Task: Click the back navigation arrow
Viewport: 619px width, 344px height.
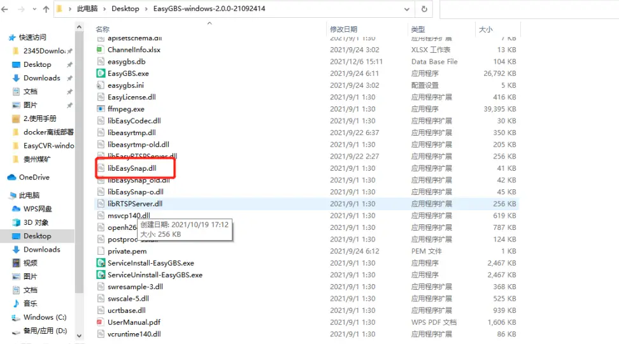Action: click(6, 10)
